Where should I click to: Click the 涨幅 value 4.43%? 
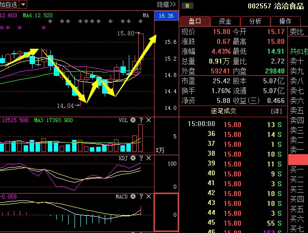coord(221,51)
